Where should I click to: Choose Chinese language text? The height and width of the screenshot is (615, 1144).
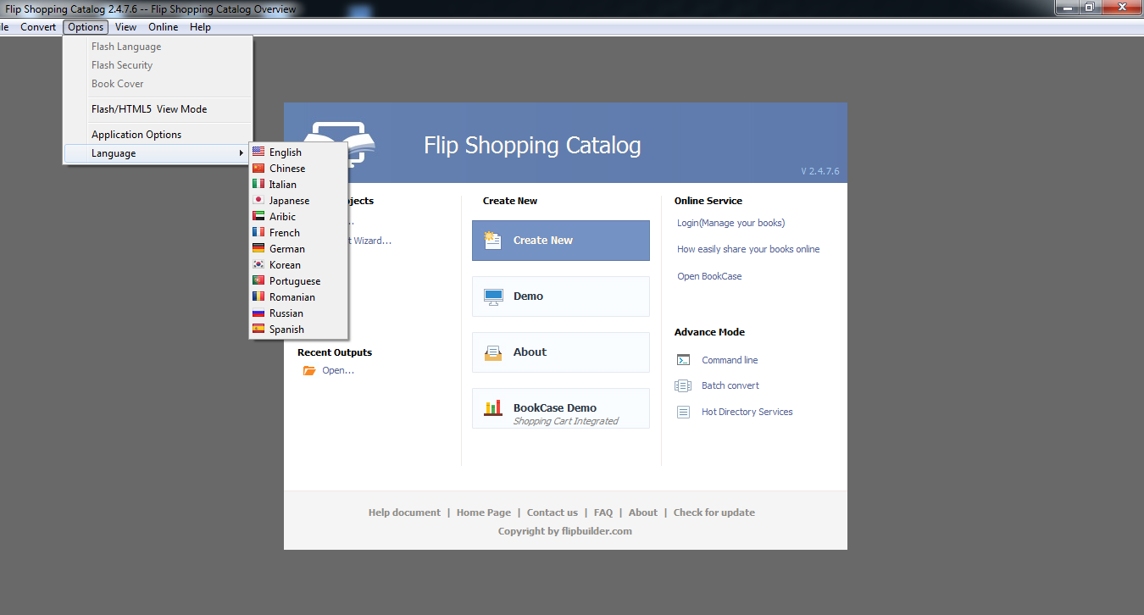click(287, 169)
